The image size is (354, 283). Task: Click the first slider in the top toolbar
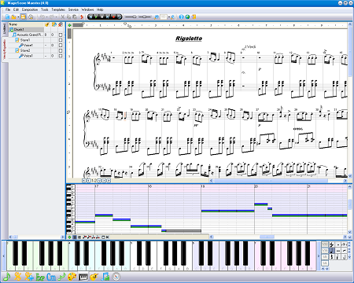click(131, 17)
